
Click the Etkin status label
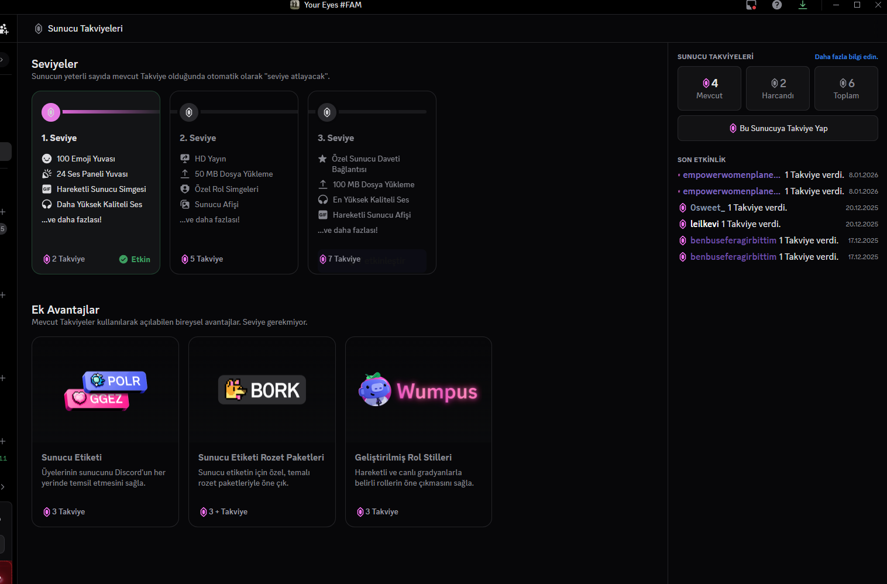pos(140,259)
